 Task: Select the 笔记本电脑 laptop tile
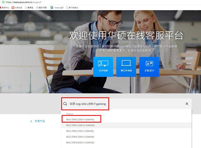[x=126, y=67]
